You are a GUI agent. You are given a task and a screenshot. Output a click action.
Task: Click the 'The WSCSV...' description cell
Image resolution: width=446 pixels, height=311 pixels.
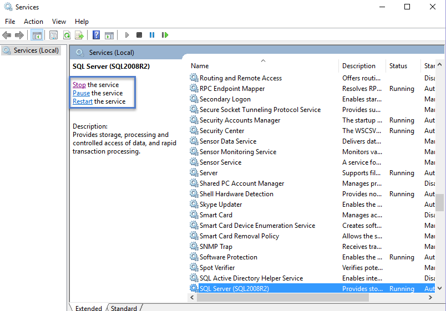(x=362, y=130)
